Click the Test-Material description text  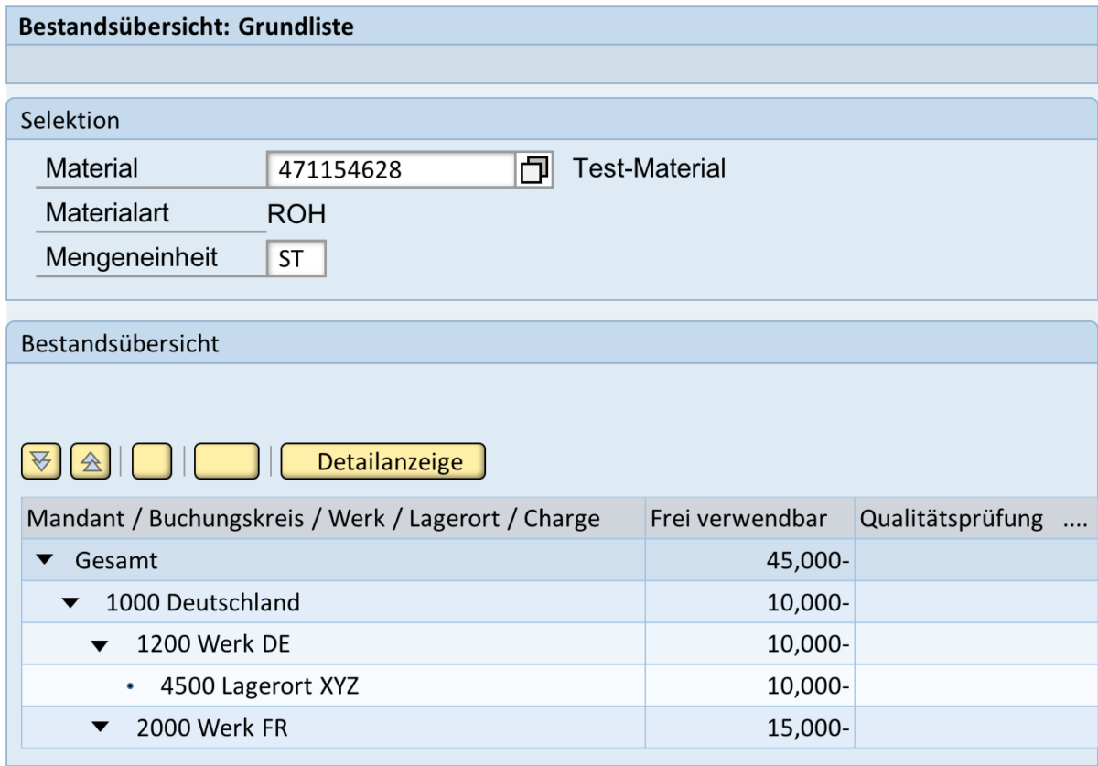tap(649, 168)
